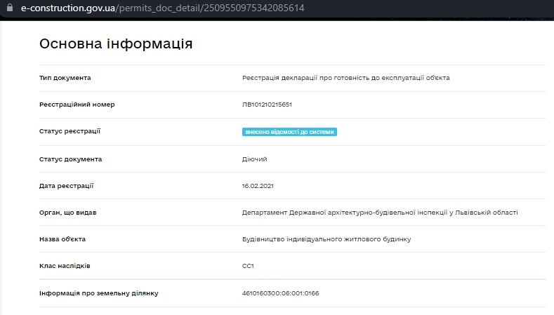Click the 'Діючий' document status value
Viewport: 554px width, 315px height.
click(254, 159)
